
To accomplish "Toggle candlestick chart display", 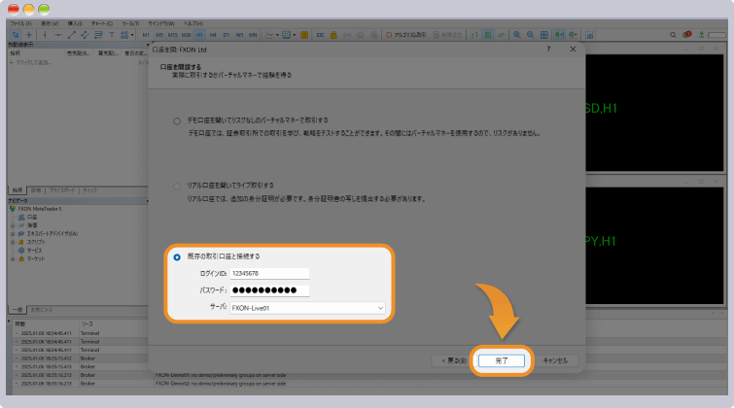I will pyautogui.click(x=488, y=35).
